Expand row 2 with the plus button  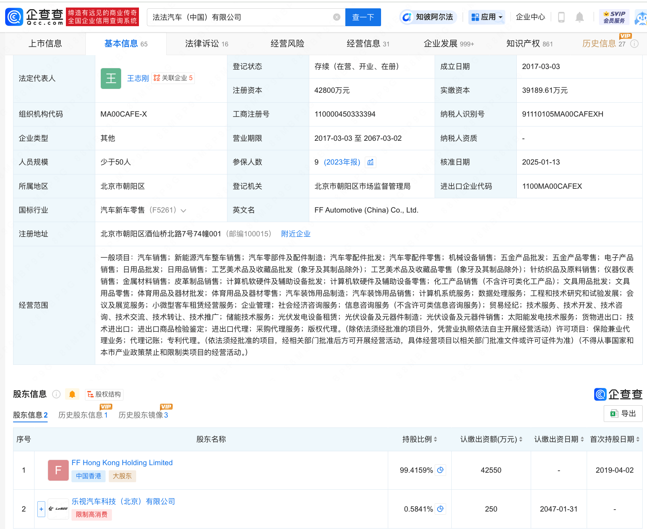[x=41, y=509]
